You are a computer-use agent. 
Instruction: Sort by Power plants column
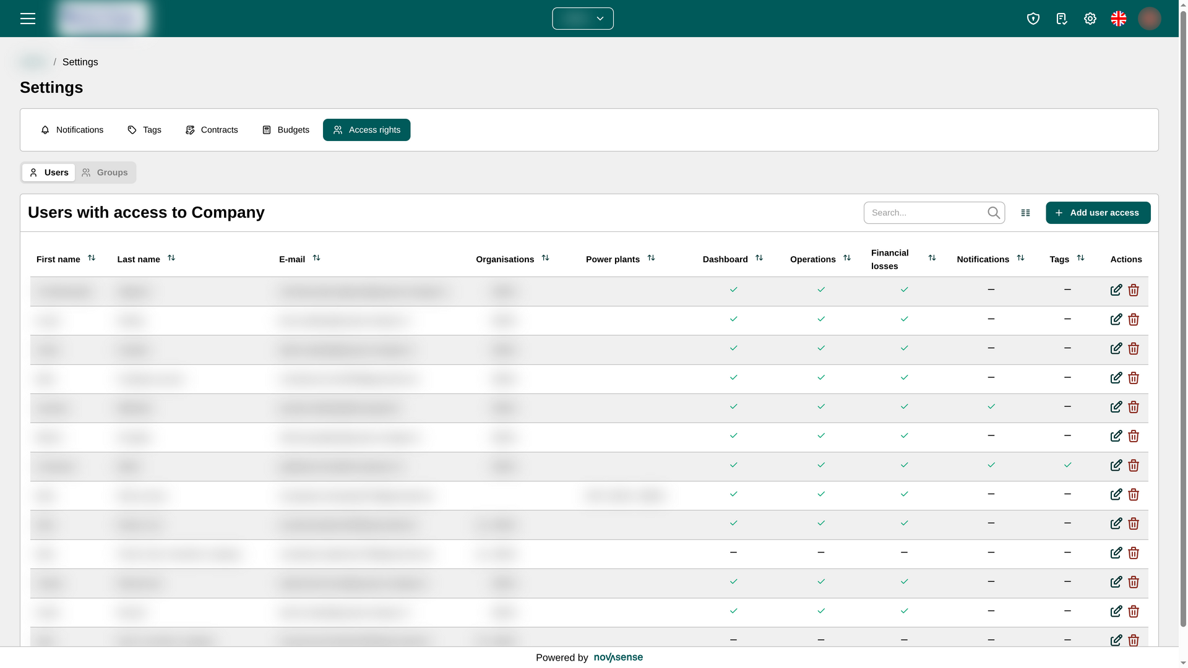pyautogui.click(x=651, y=258)
